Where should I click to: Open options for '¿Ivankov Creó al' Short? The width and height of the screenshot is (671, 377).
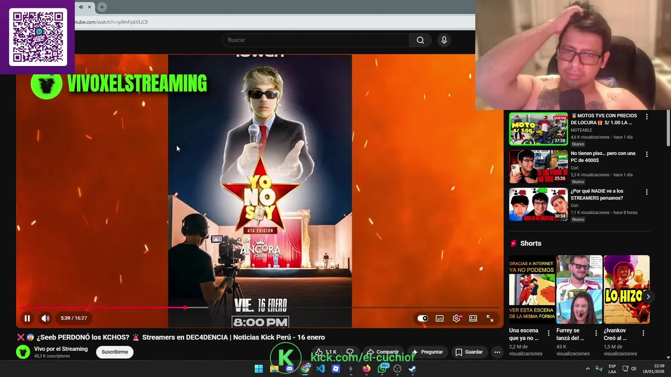[643, 333]
